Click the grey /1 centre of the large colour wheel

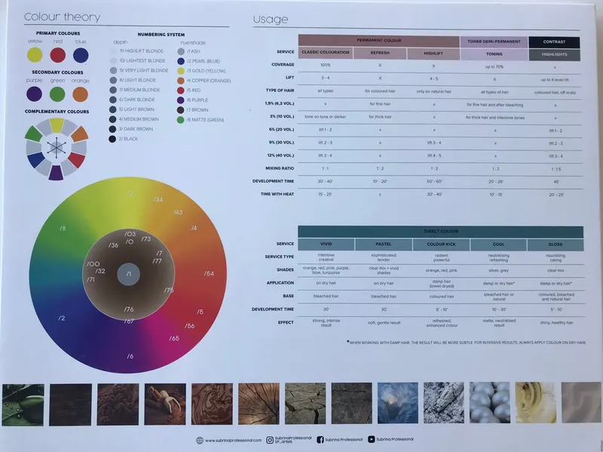pyautogui.click(x=128, y=274)
